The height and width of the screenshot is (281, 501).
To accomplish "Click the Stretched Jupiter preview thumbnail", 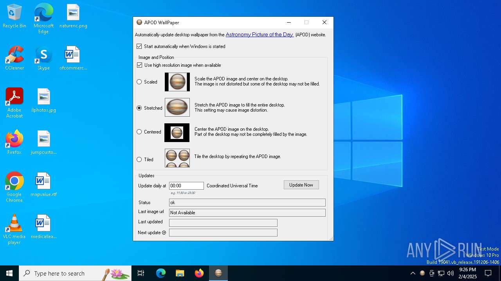I will tap(177, 107).
